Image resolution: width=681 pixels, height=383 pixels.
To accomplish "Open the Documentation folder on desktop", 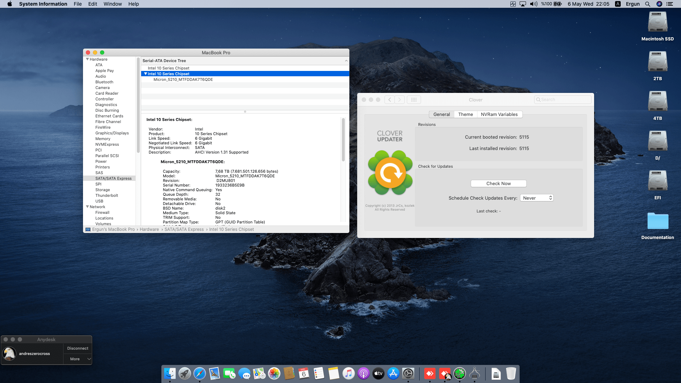I will [658, 221].
